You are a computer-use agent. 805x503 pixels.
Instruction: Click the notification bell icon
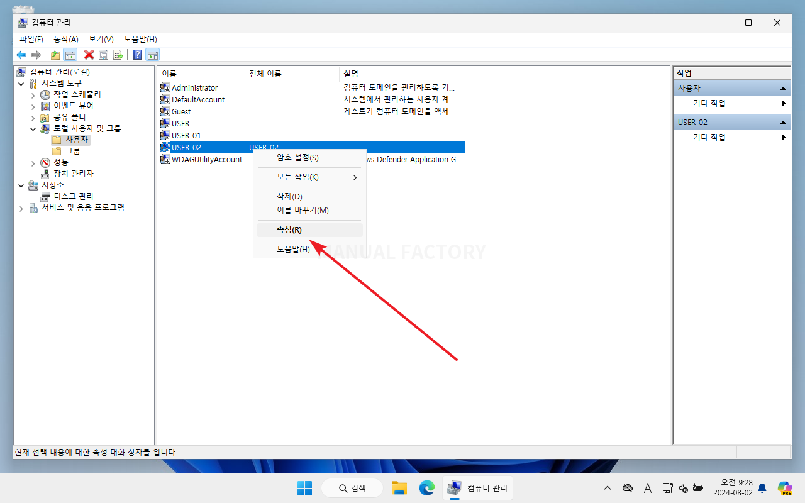coord(762,488)
